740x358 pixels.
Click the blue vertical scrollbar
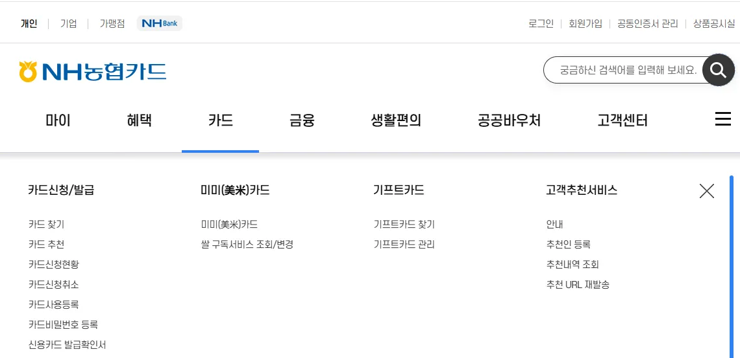point(732,267)
